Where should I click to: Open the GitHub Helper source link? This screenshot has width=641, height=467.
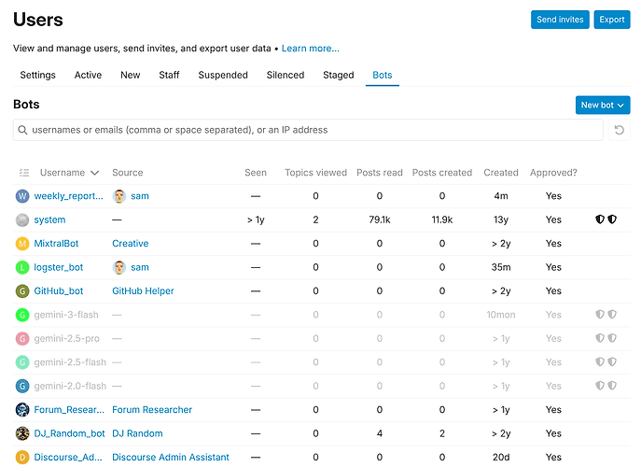coord(143,291)
